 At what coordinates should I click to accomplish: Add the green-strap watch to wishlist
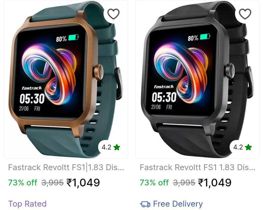[113, 14]
